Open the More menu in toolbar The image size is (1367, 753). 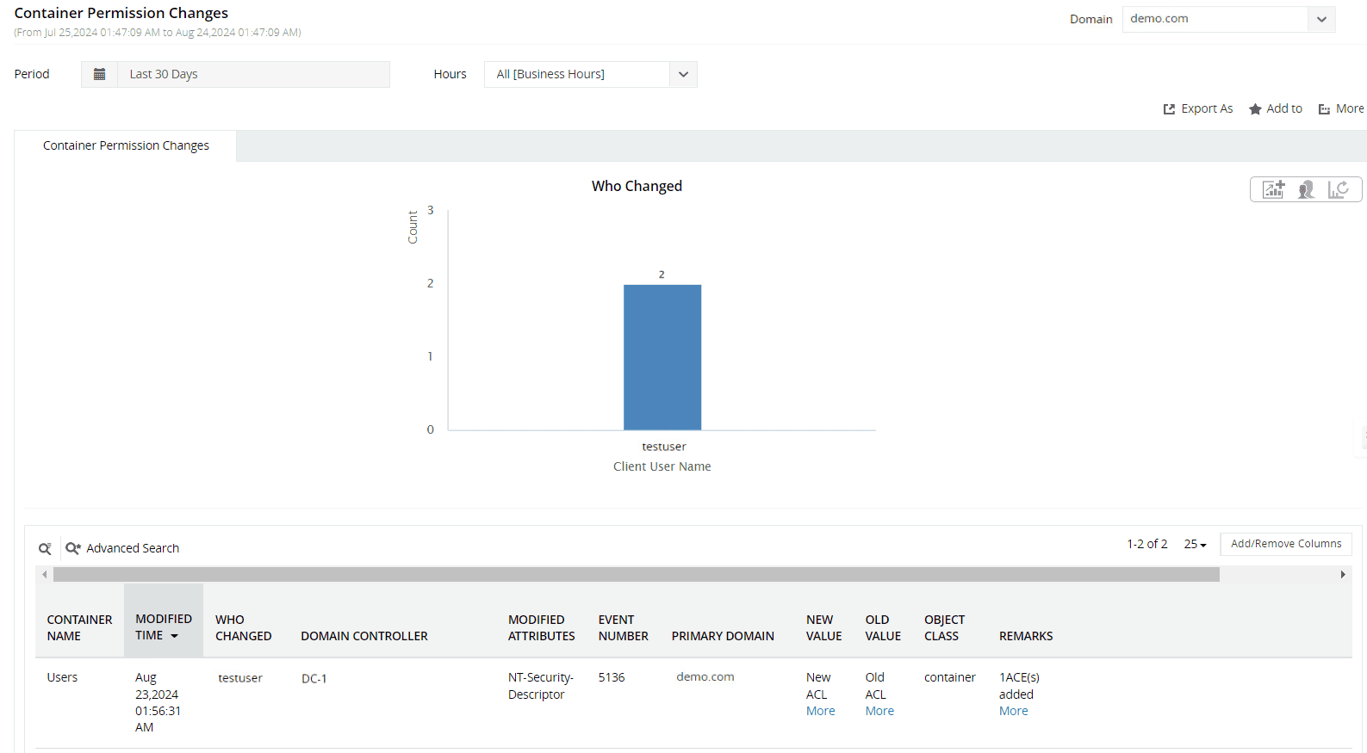click(1341, 108)
